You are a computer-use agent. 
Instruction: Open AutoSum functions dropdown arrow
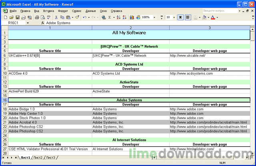pos(114,18)
